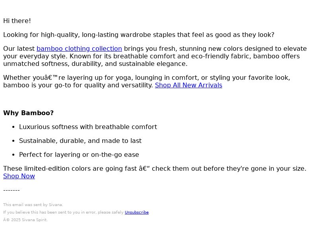The width and height of the screenshot is (318, 243).
Task: Click the Unsubscribe link in footer
Action: click(137, 212)
